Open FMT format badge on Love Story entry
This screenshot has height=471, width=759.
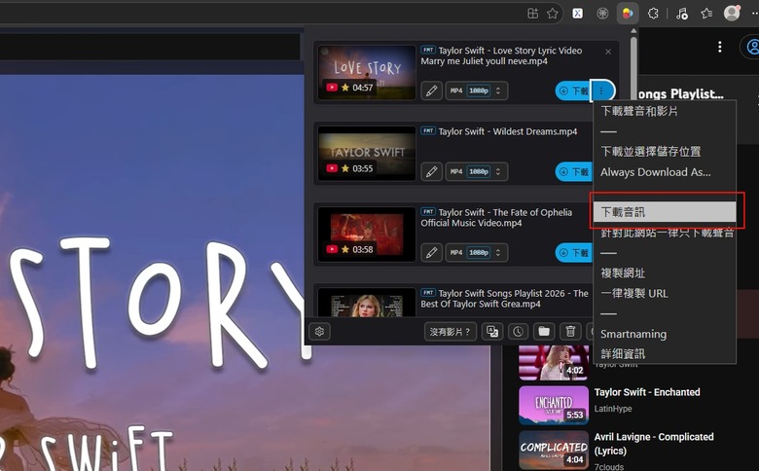(x=428, y=50)
